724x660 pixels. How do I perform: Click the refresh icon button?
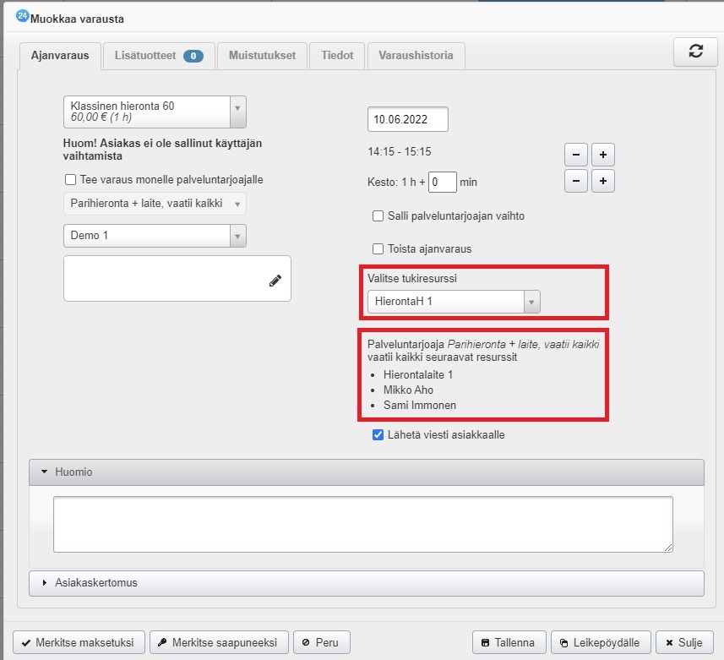click(694, 52)
